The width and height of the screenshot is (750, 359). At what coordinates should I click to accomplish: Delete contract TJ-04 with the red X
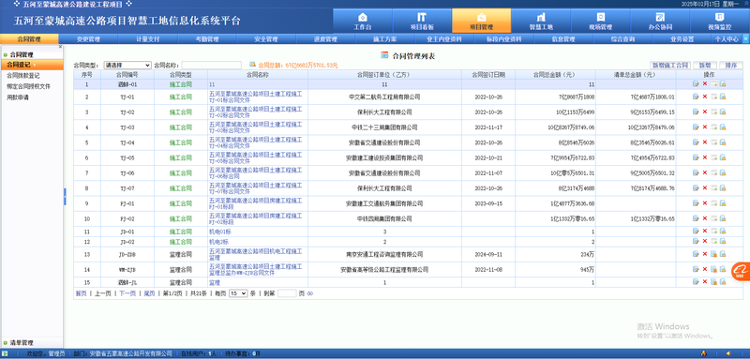[x=705, y=142]
